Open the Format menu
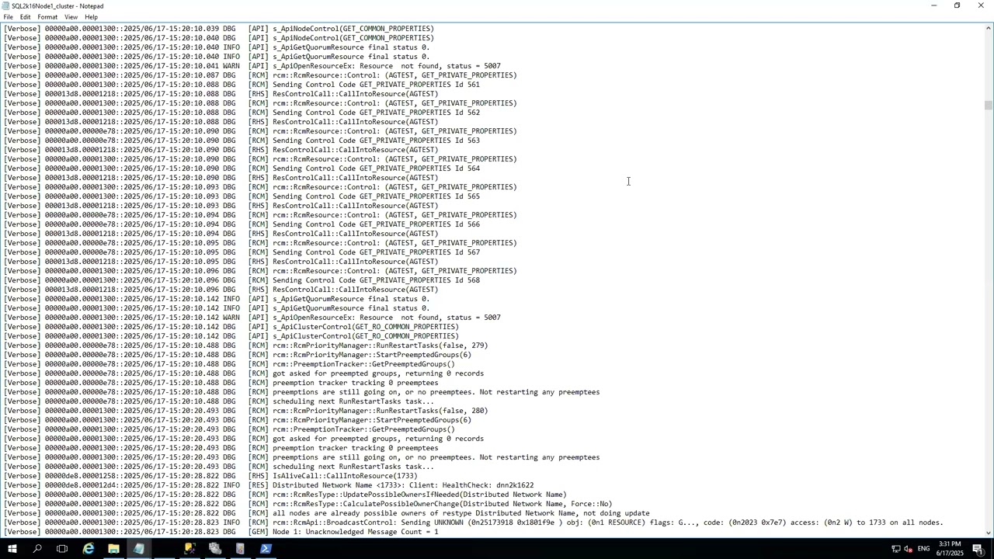This screenshot has width=994, height=559. (47, 17)
